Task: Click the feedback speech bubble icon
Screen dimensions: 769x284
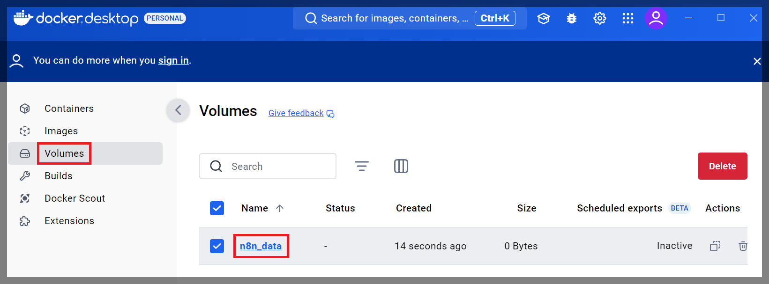Action: (330, 114)
